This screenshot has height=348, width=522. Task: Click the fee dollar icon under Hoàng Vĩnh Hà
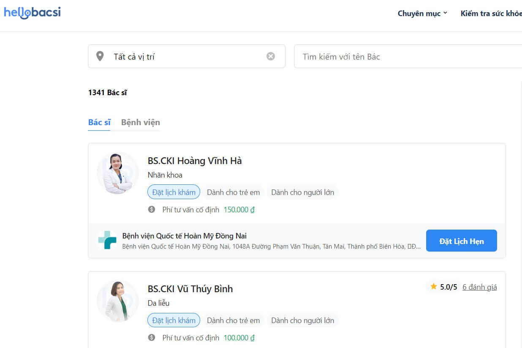(152, 209)
